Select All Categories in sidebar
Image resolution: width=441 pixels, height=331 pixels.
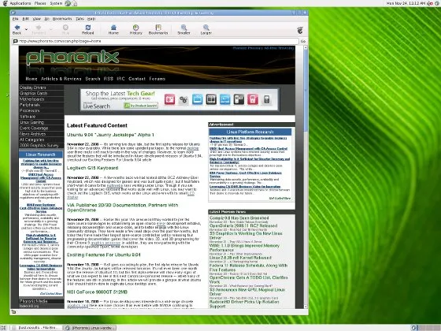click(41, 139)
